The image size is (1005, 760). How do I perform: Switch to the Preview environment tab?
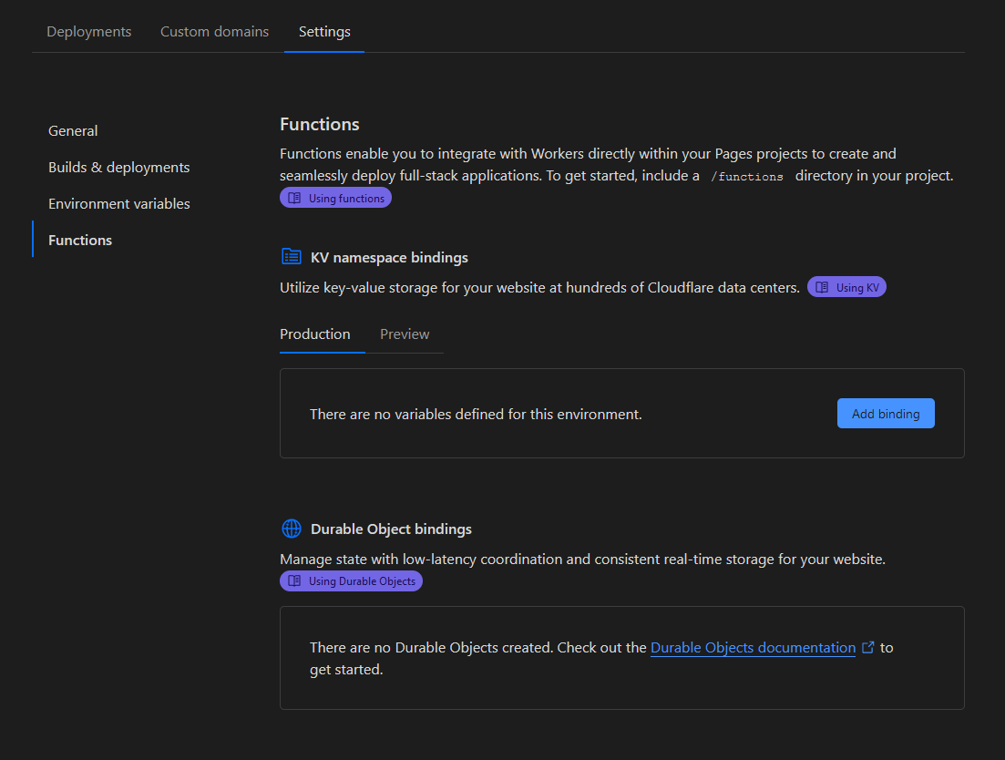coord(405,334)
